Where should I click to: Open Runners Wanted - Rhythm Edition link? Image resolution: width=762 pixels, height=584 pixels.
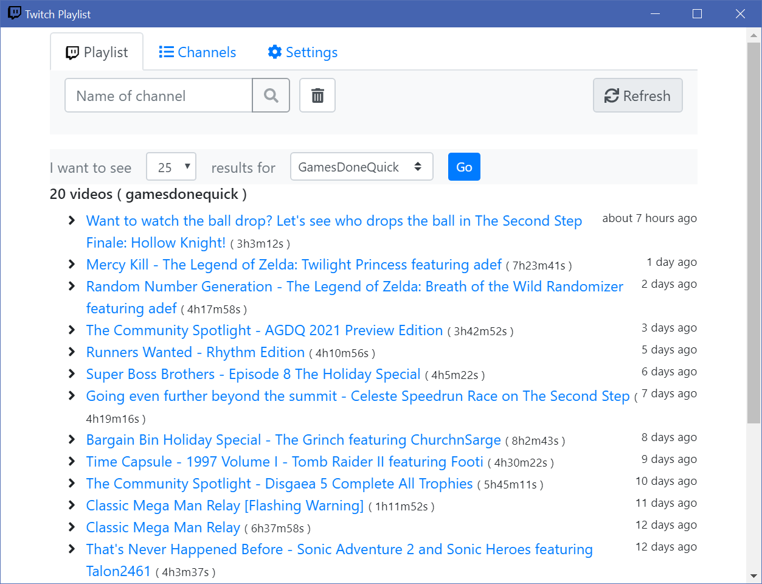[x=195, y=352]
